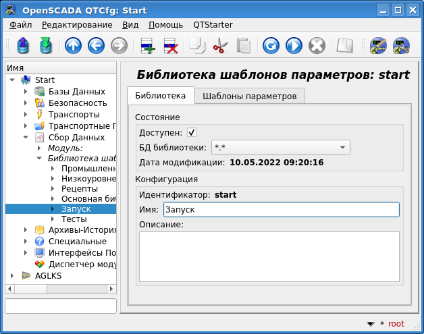Image resolution: width=424 pixels, height=334 pixels.
Task: Click the Транспорты lightning icon
Action: (39, 114)
